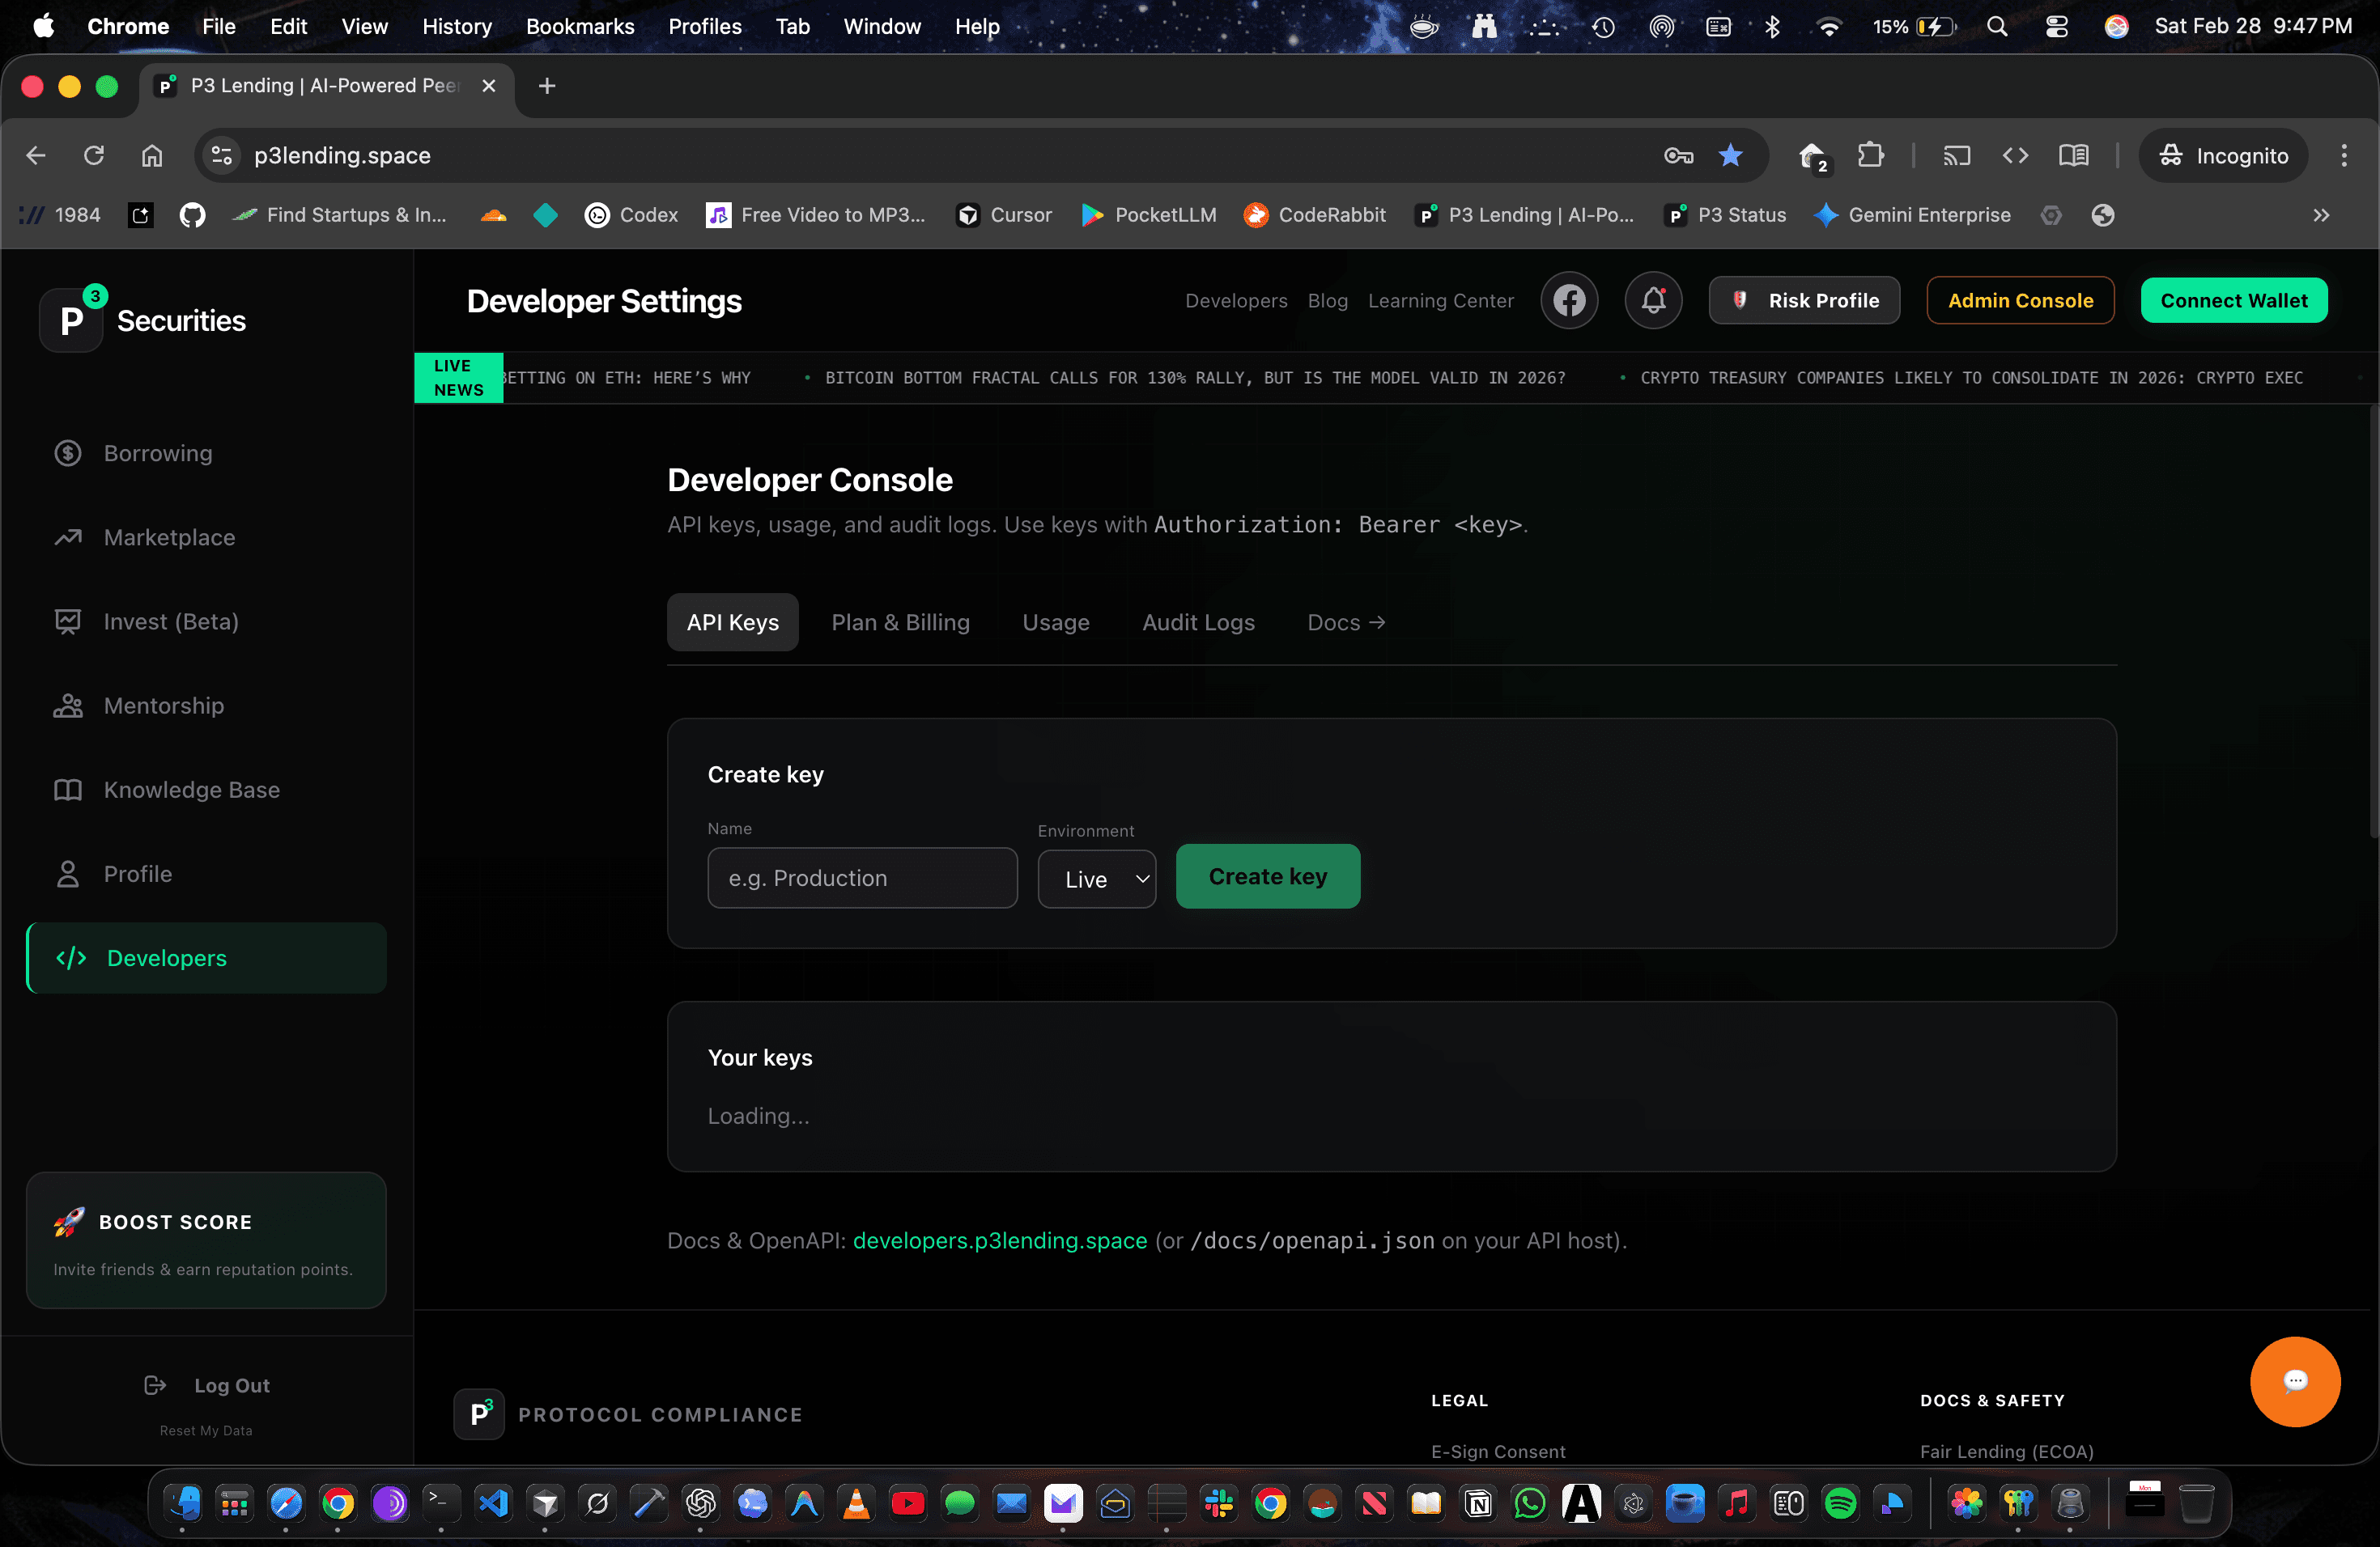Open the Facebook social icon

pyautogui.click(x=1569, y=300)
